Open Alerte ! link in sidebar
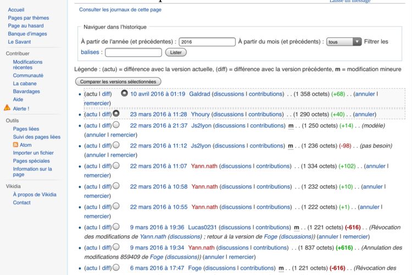The width and height of the screenshot is (412, 275). tap(21, 109)
